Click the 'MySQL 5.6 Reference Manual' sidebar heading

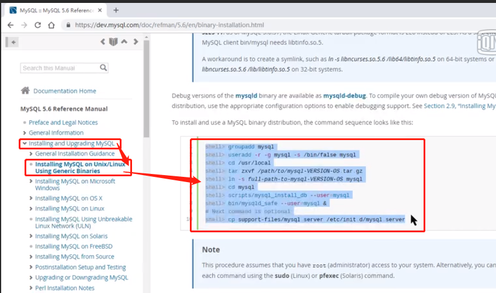coord(64,109)
